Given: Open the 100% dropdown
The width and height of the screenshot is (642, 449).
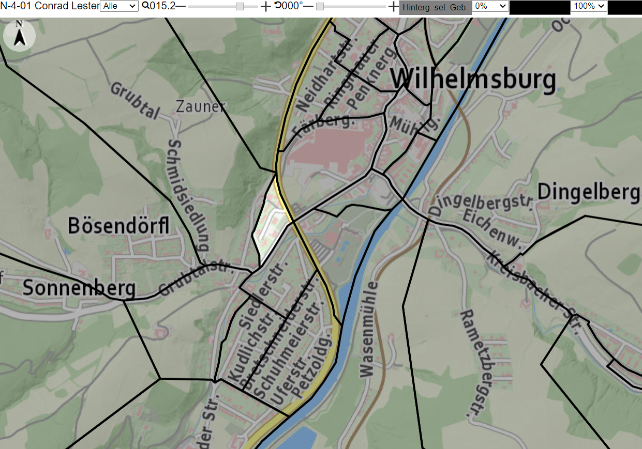Looking at the screenshot, I should click(x=589, y=6).
